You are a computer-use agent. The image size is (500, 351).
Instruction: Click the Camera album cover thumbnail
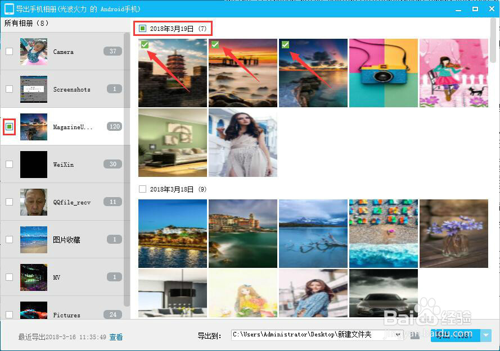[33, 51]
